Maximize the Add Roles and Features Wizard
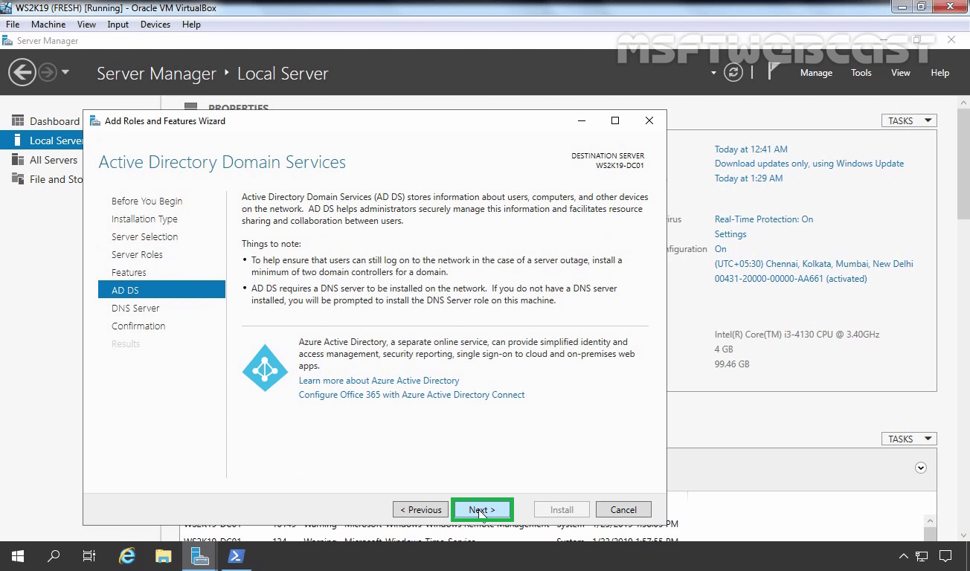The image size is (970, 571). click(x=615, y=120)
